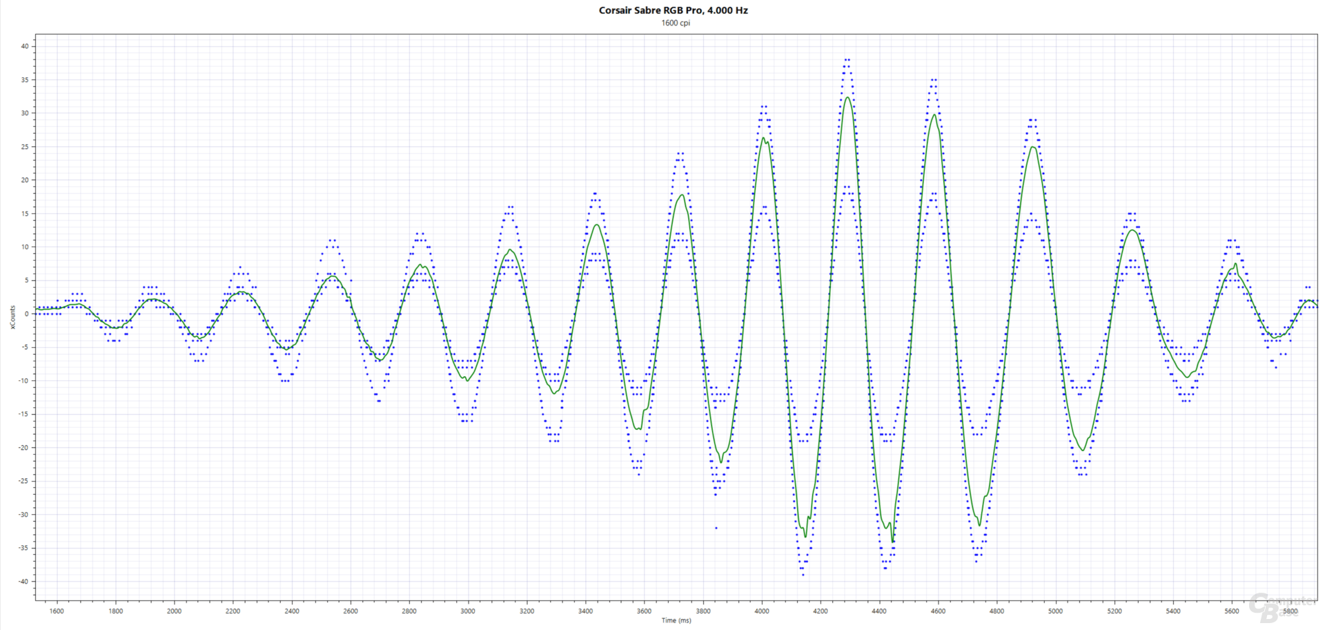Viewport: 1325px width, 630px height.
Task: Click the '1600 cpi' subtitle text
Action: click(676, 23)
